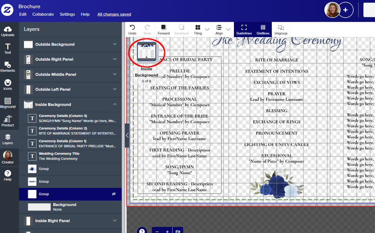Viewport: 375px width, 233px height.
Task: Click OPENING PRAYER text on canvas
Action: click(179, 133)
